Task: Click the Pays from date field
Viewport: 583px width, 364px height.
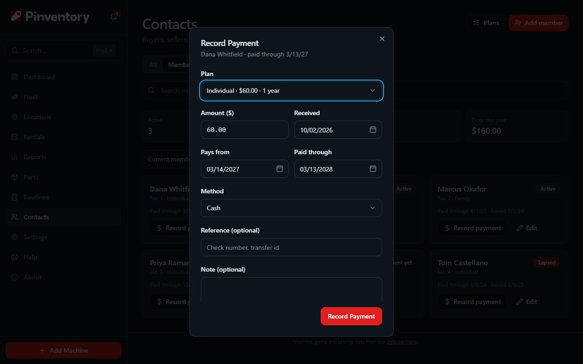Action: (245, 169)
